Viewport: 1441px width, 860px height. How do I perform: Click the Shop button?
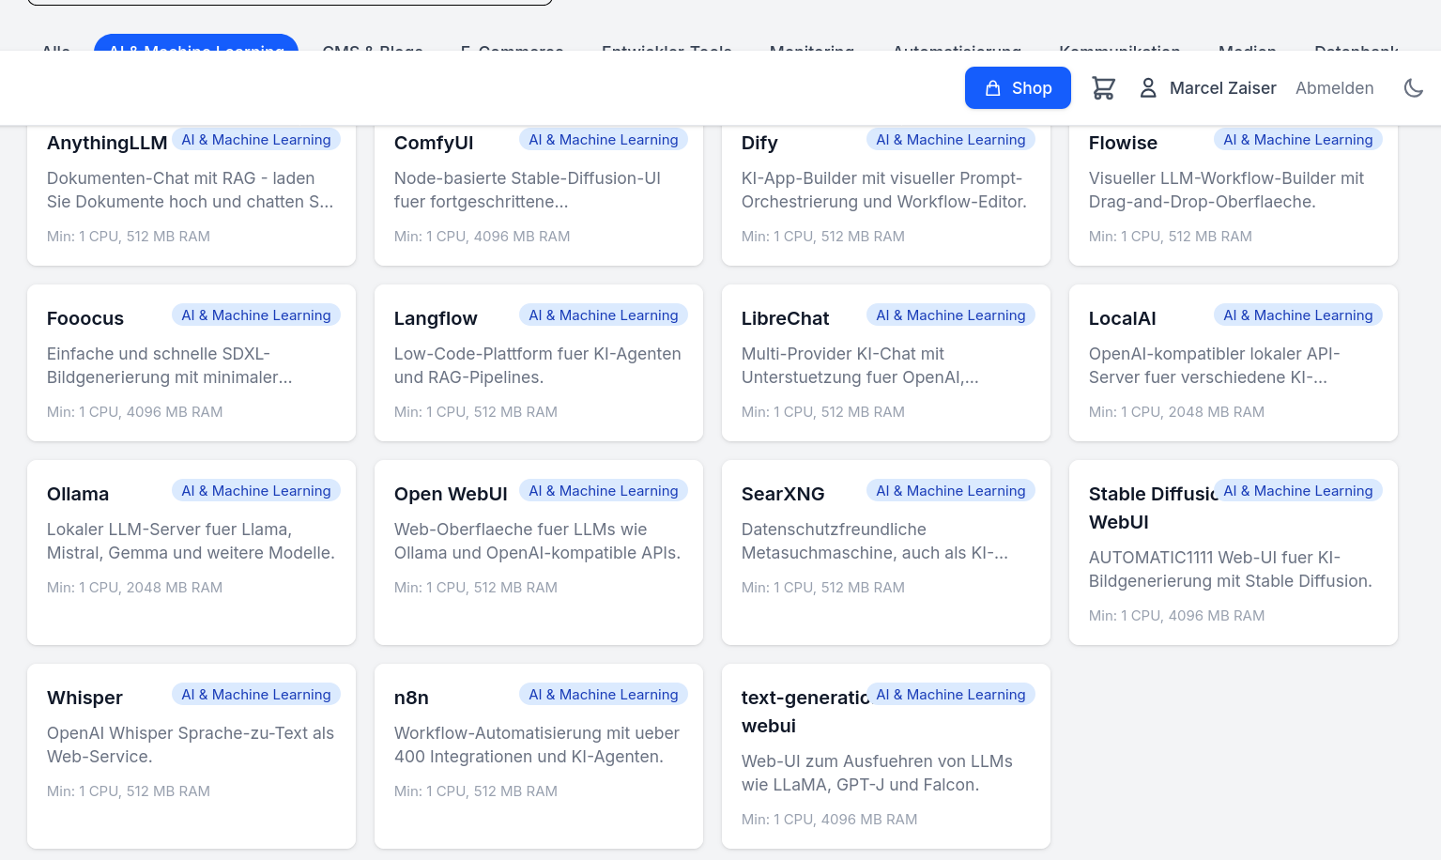[1018, 87]
